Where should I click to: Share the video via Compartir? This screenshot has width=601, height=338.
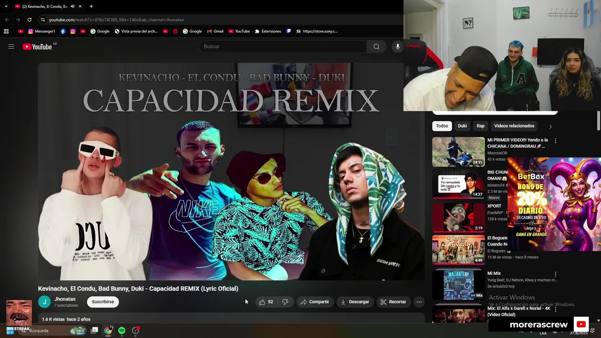click(x=315, y=302)
